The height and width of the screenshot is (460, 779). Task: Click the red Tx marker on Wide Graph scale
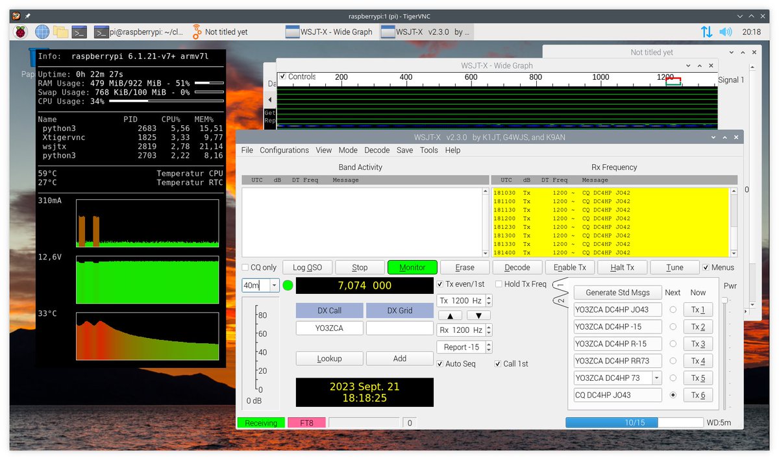tap(673, 80)
